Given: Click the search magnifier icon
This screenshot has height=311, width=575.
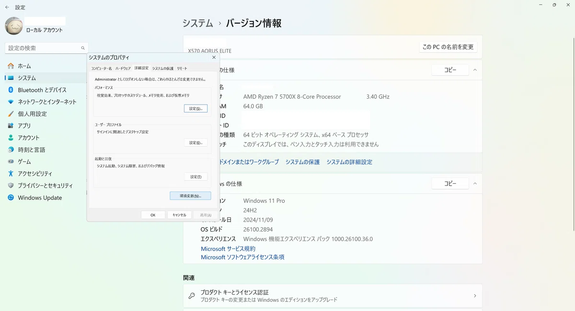Looking at the screenshot, I should pyautogui.click(x=83, y=48).
